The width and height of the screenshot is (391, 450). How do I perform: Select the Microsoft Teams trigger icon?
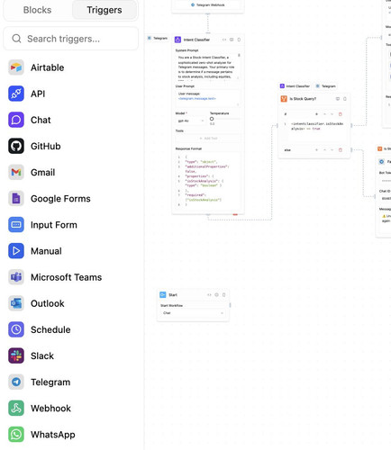coord(16,277)
